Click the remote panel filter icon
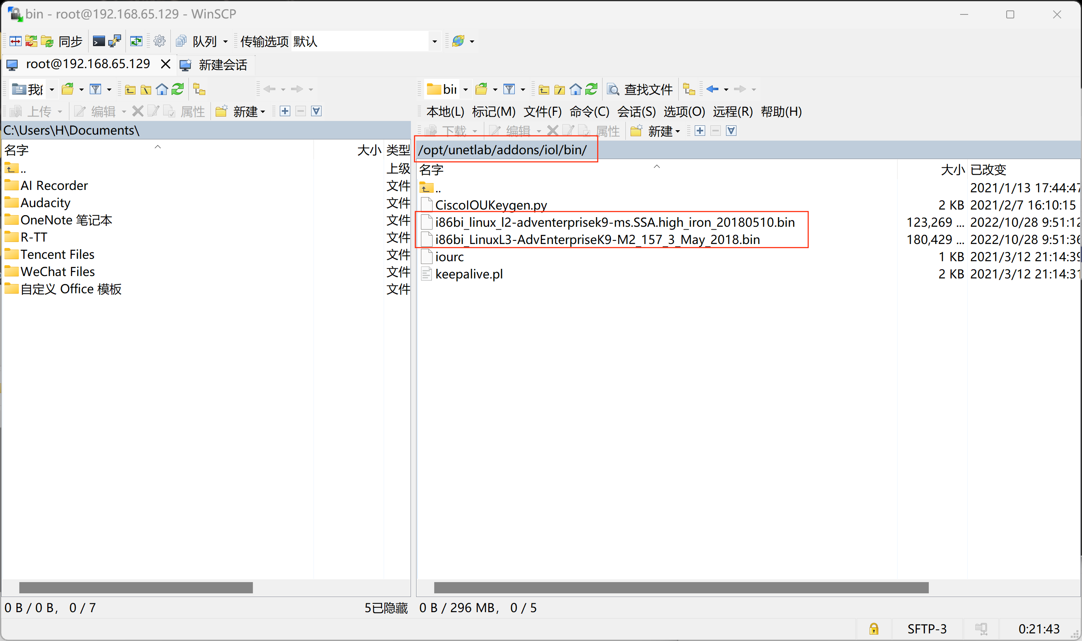This screenshot has width=1082, height=641. click(x=509, y=89)
